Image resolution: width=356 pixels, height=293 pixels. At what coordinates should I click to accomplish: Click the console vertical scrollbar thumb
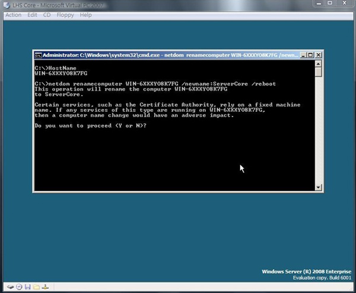[319, 73]
